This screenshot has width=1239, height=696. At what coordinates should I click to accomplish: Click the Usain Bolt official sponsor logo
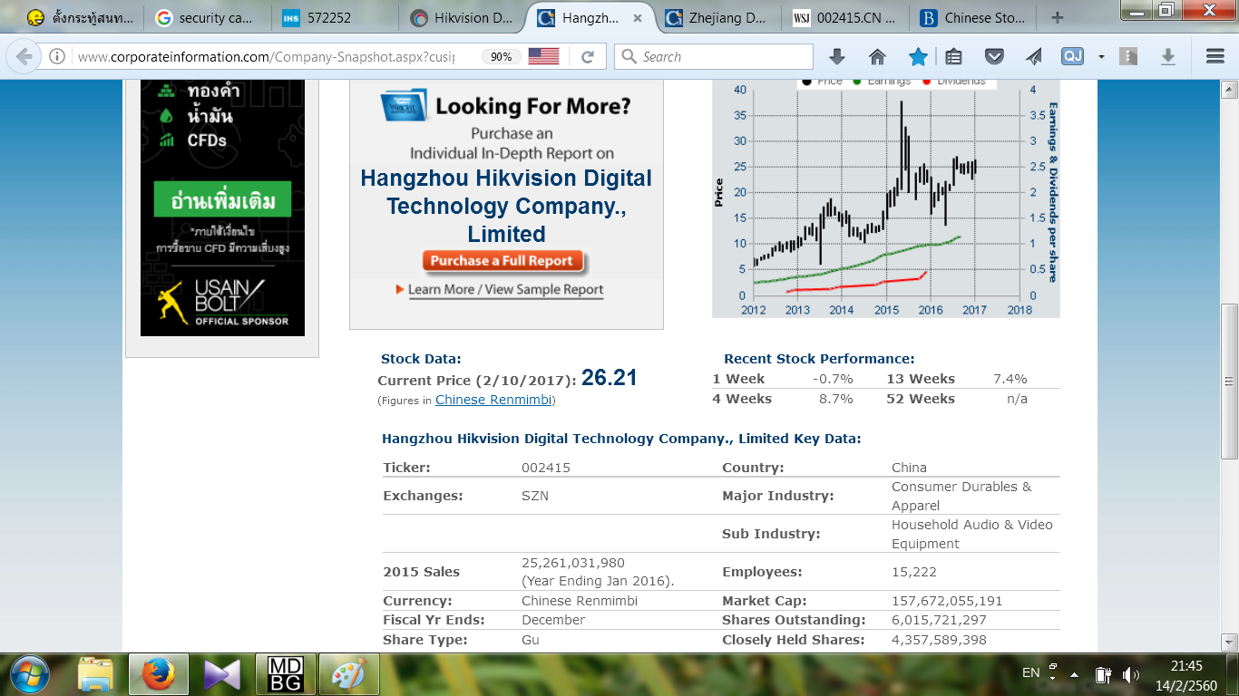223,302
